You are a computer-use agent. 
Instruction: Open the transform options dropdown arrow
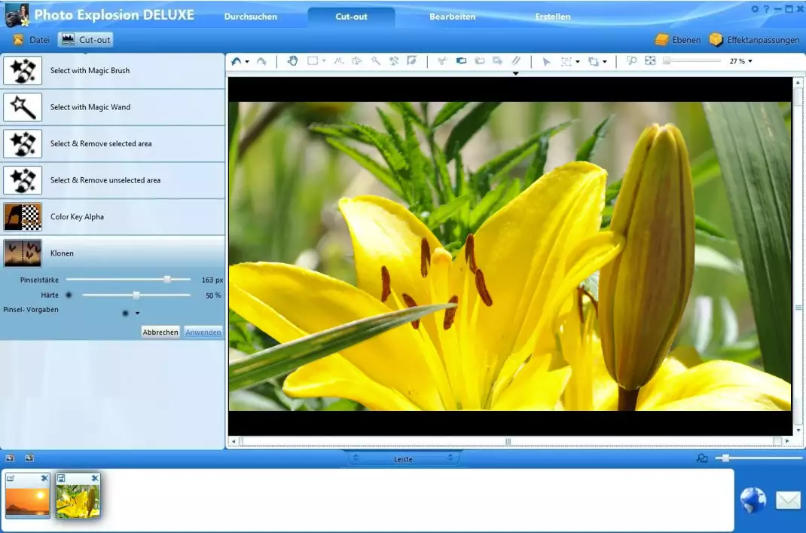[x=578, y=62]
